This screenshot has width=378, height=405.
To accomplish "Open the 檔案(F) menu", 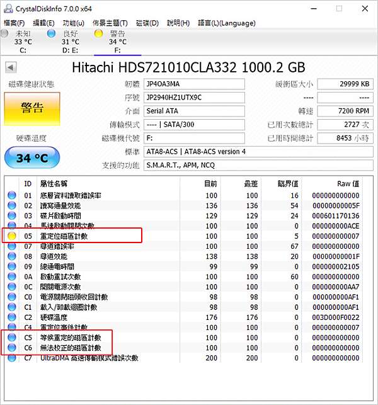I will (x=14, y=23).
